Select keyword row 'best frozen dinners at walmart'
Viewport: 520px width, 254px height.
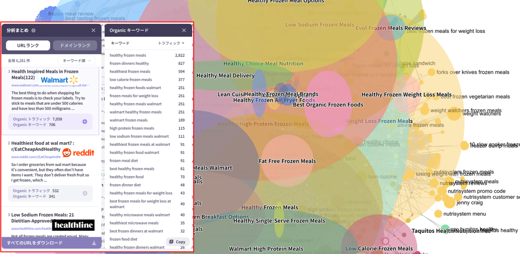click(x=147, y=231)
